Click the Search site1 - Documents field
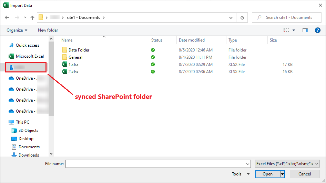This screenshot has width=326, height=183. click(x=287, y=18)
